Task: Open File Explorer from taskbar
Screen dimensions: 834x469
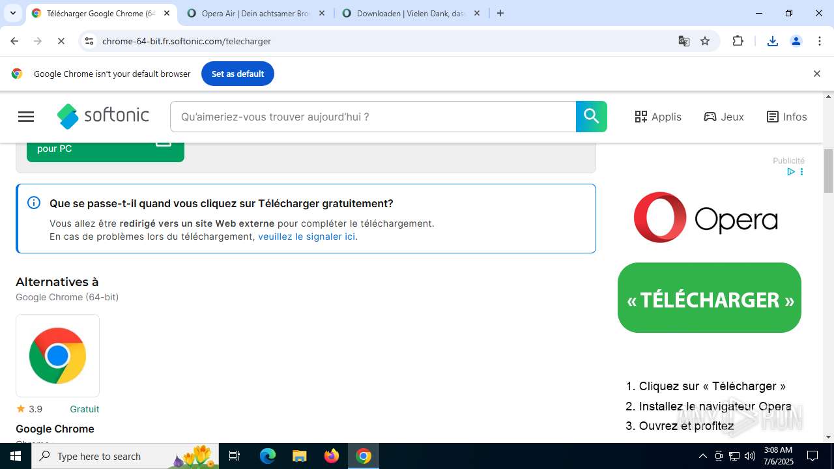Action: click(x=299, y=456)
